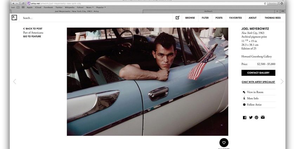Screen dimensions: 295x149
Task: Open Top Sites grid icon
Action: pos(23,7)
